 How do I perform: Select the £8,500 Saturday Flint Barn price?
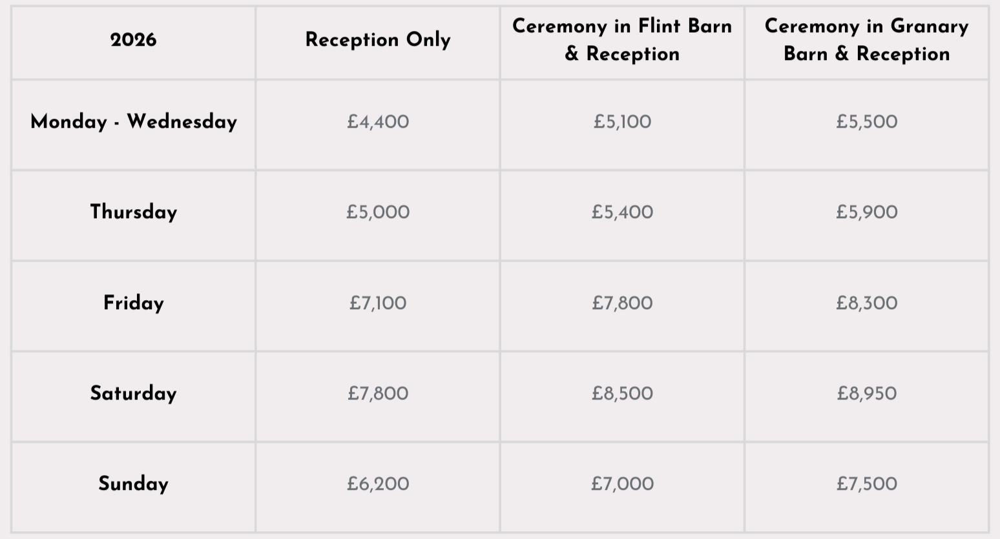[x=622, y=394]
